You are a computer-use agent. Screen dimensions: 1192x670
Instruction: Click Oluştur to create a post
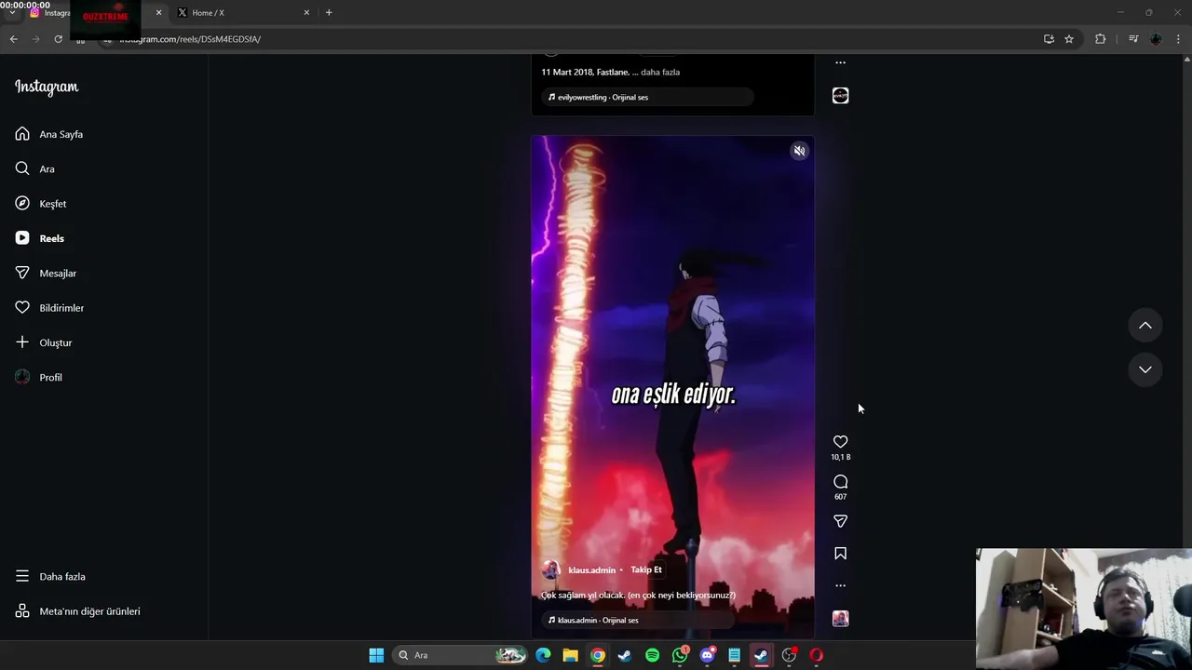(44, 342)
